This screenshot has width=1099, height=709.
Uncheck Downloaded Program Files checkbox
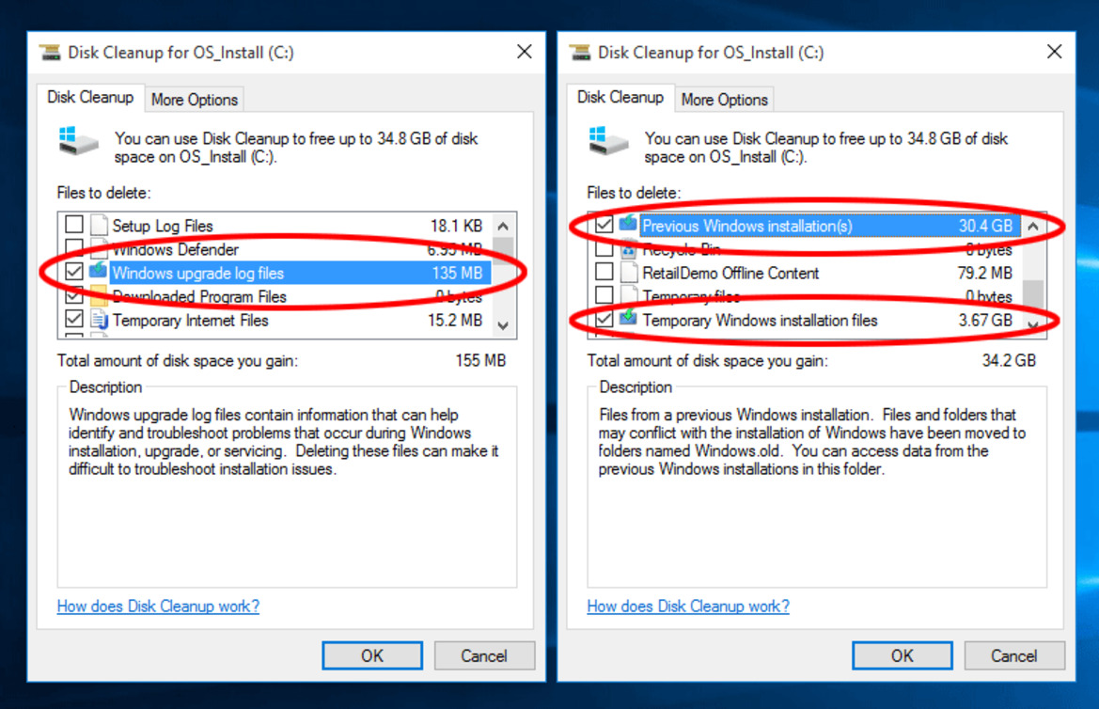pos(73,295)
